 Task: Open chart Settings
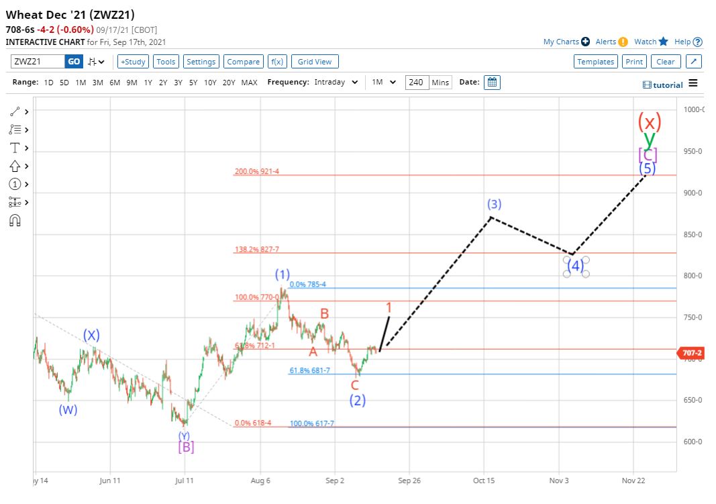click(x=201, y=62)
